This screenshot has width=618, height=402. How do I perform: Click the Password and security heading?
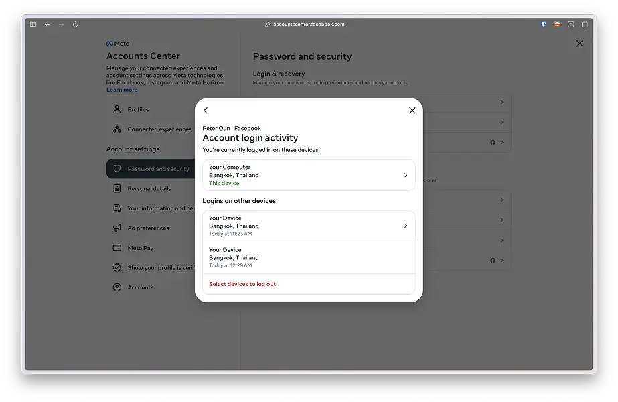(x=302, y=56)
